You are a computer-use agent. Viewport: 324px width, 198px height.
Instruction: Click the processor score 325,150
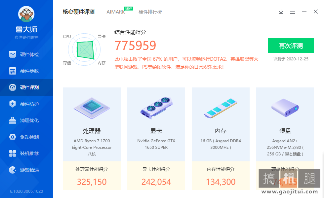click(92, 182)
